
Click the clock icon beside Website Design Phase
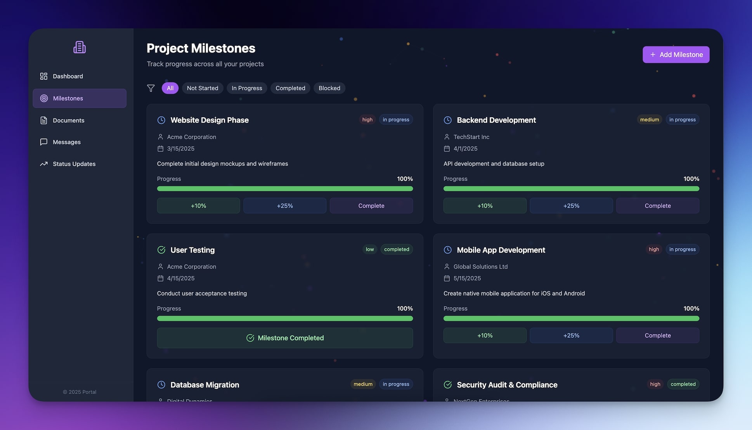click(161, 120)
